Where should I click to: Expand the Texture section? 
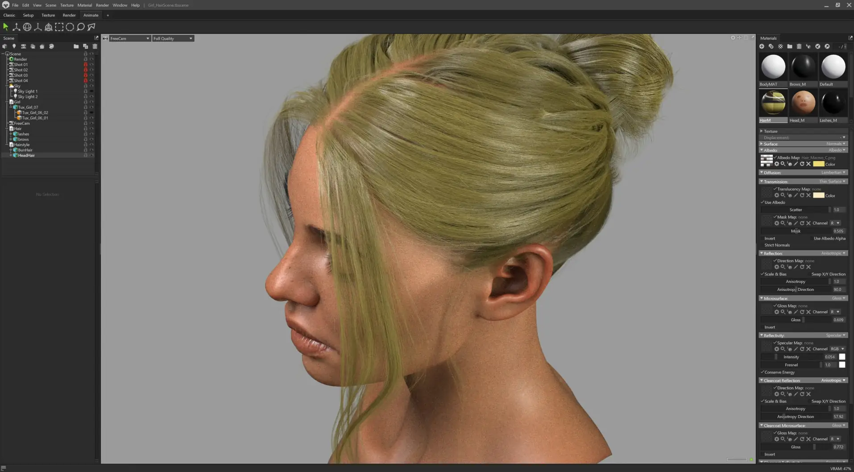pos(761,131)
